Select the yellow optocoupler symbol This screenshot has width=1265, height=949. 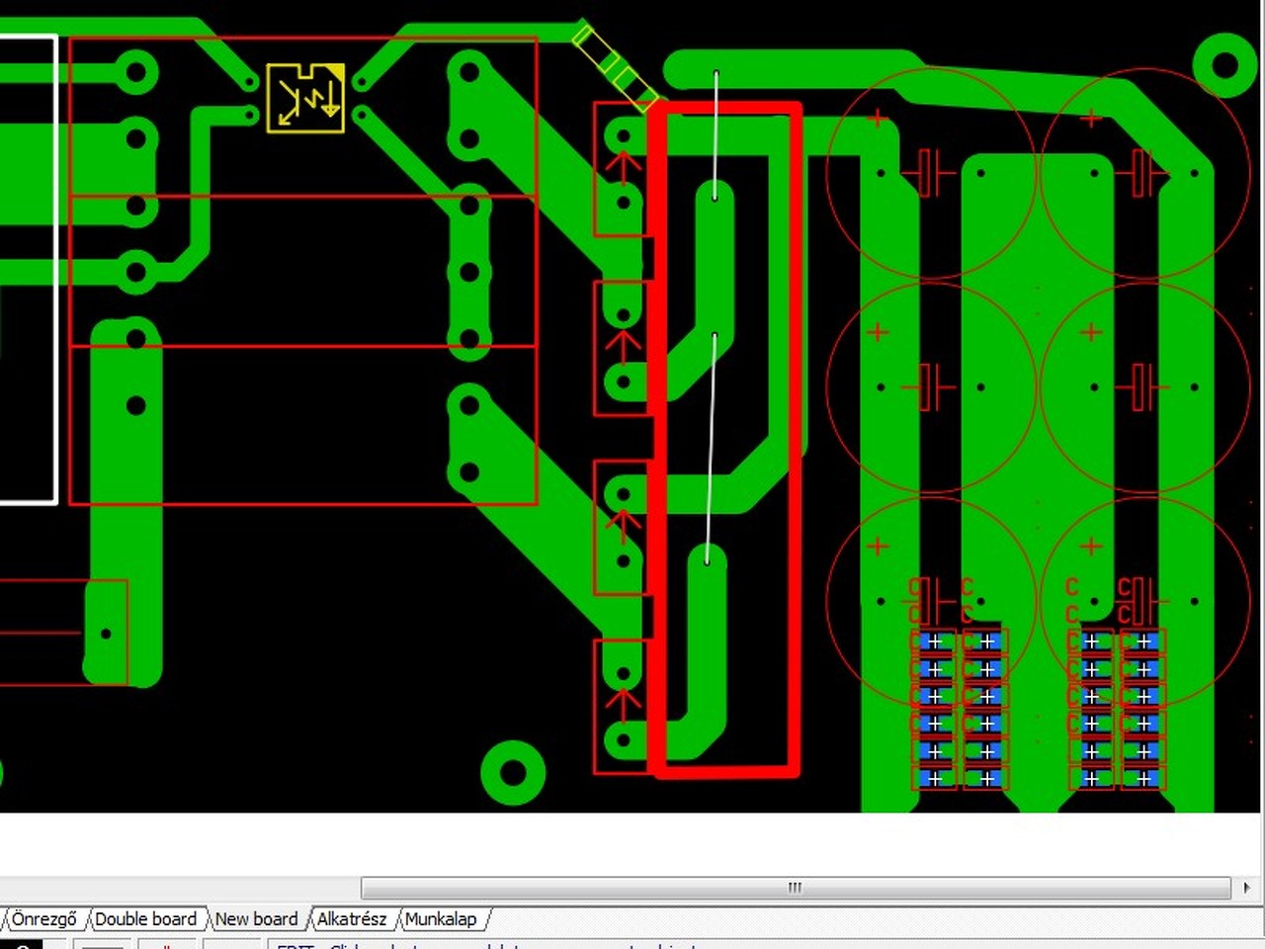[305, 98]
